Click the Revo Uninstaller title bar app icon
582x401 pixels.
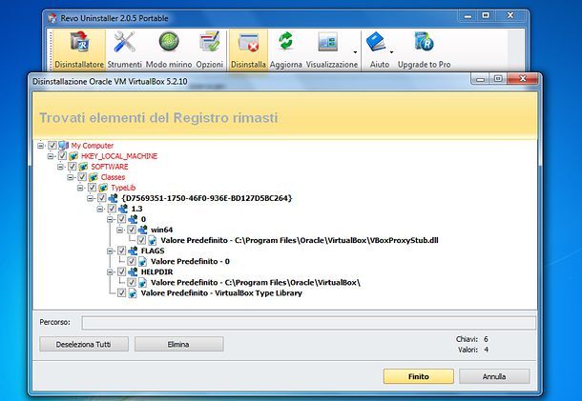(x=52, y=18)
